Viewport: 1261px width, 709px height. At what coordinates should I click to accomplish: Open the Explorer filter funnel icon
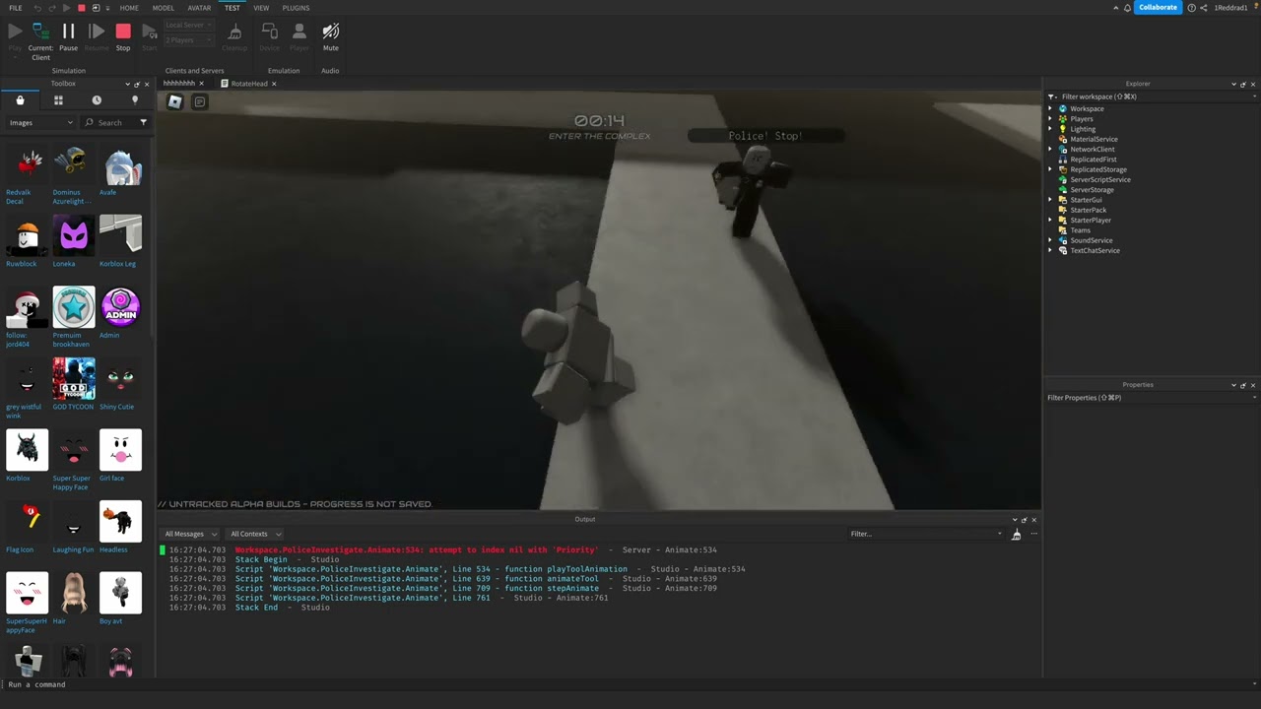click(x=1052, y=97)
